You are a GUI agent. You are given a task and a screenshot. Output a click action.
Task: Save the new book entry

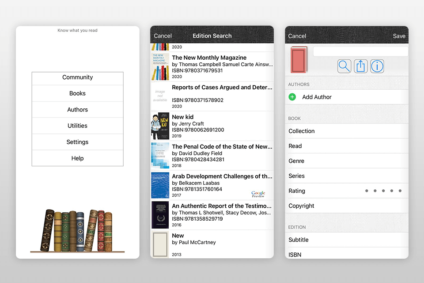coord(399,36)
